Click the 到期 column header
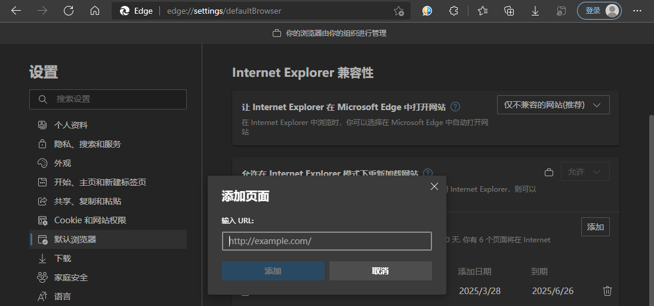This screenshot has width=654, height=306. tap(539, 272)
